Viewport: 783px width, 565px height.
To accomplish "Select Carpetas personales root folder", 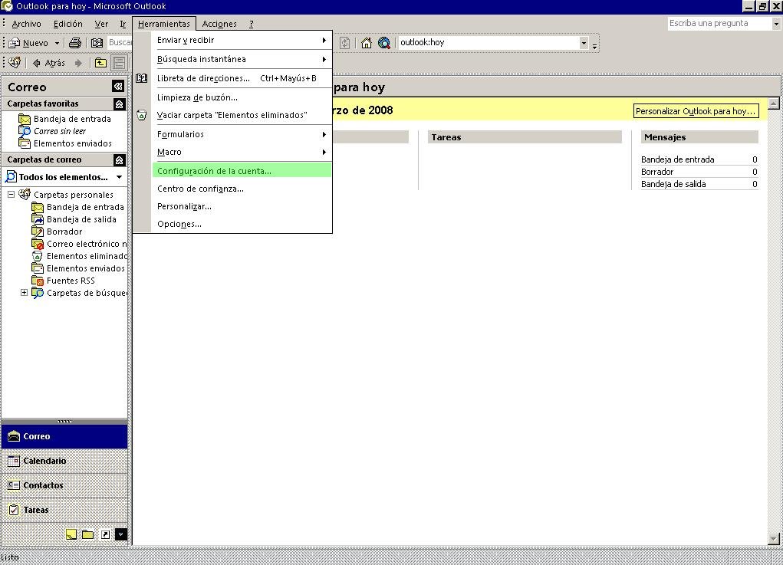I will point(74,195).
